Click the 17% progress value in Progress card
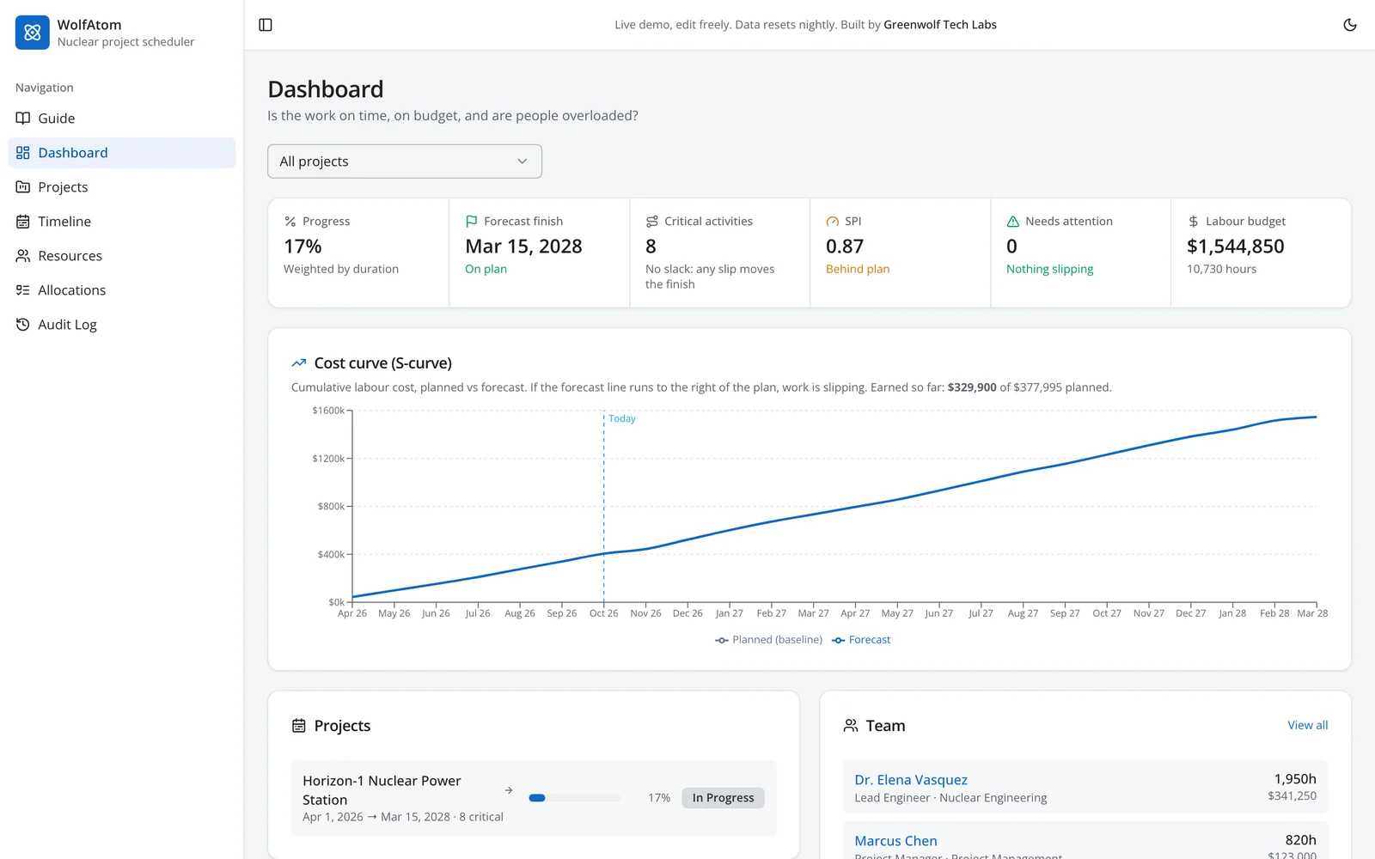Image resolution: width=1375 pixels, height=859 pixels. [302, 247]
